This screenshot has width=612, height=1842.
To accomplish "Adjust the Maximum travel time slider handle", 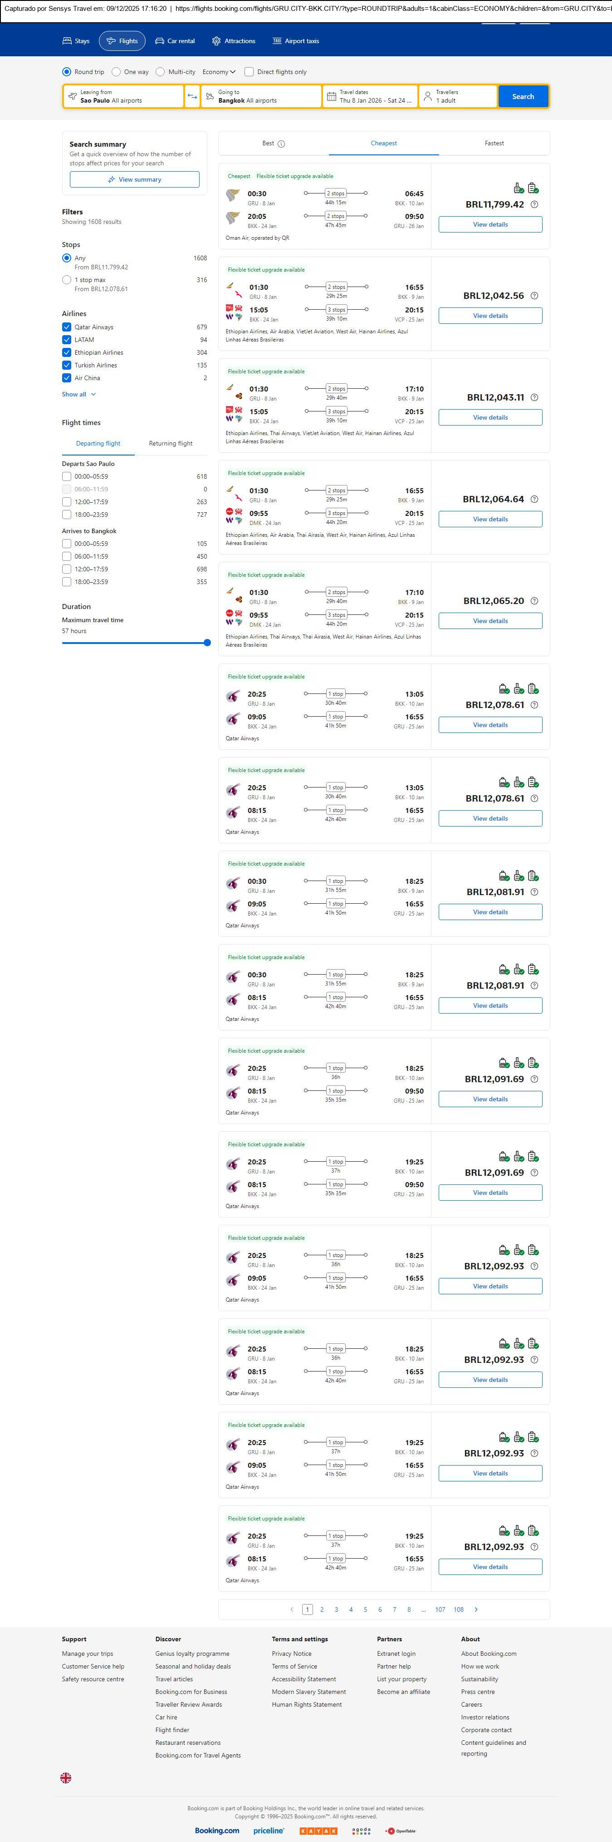I will [207, 643].
